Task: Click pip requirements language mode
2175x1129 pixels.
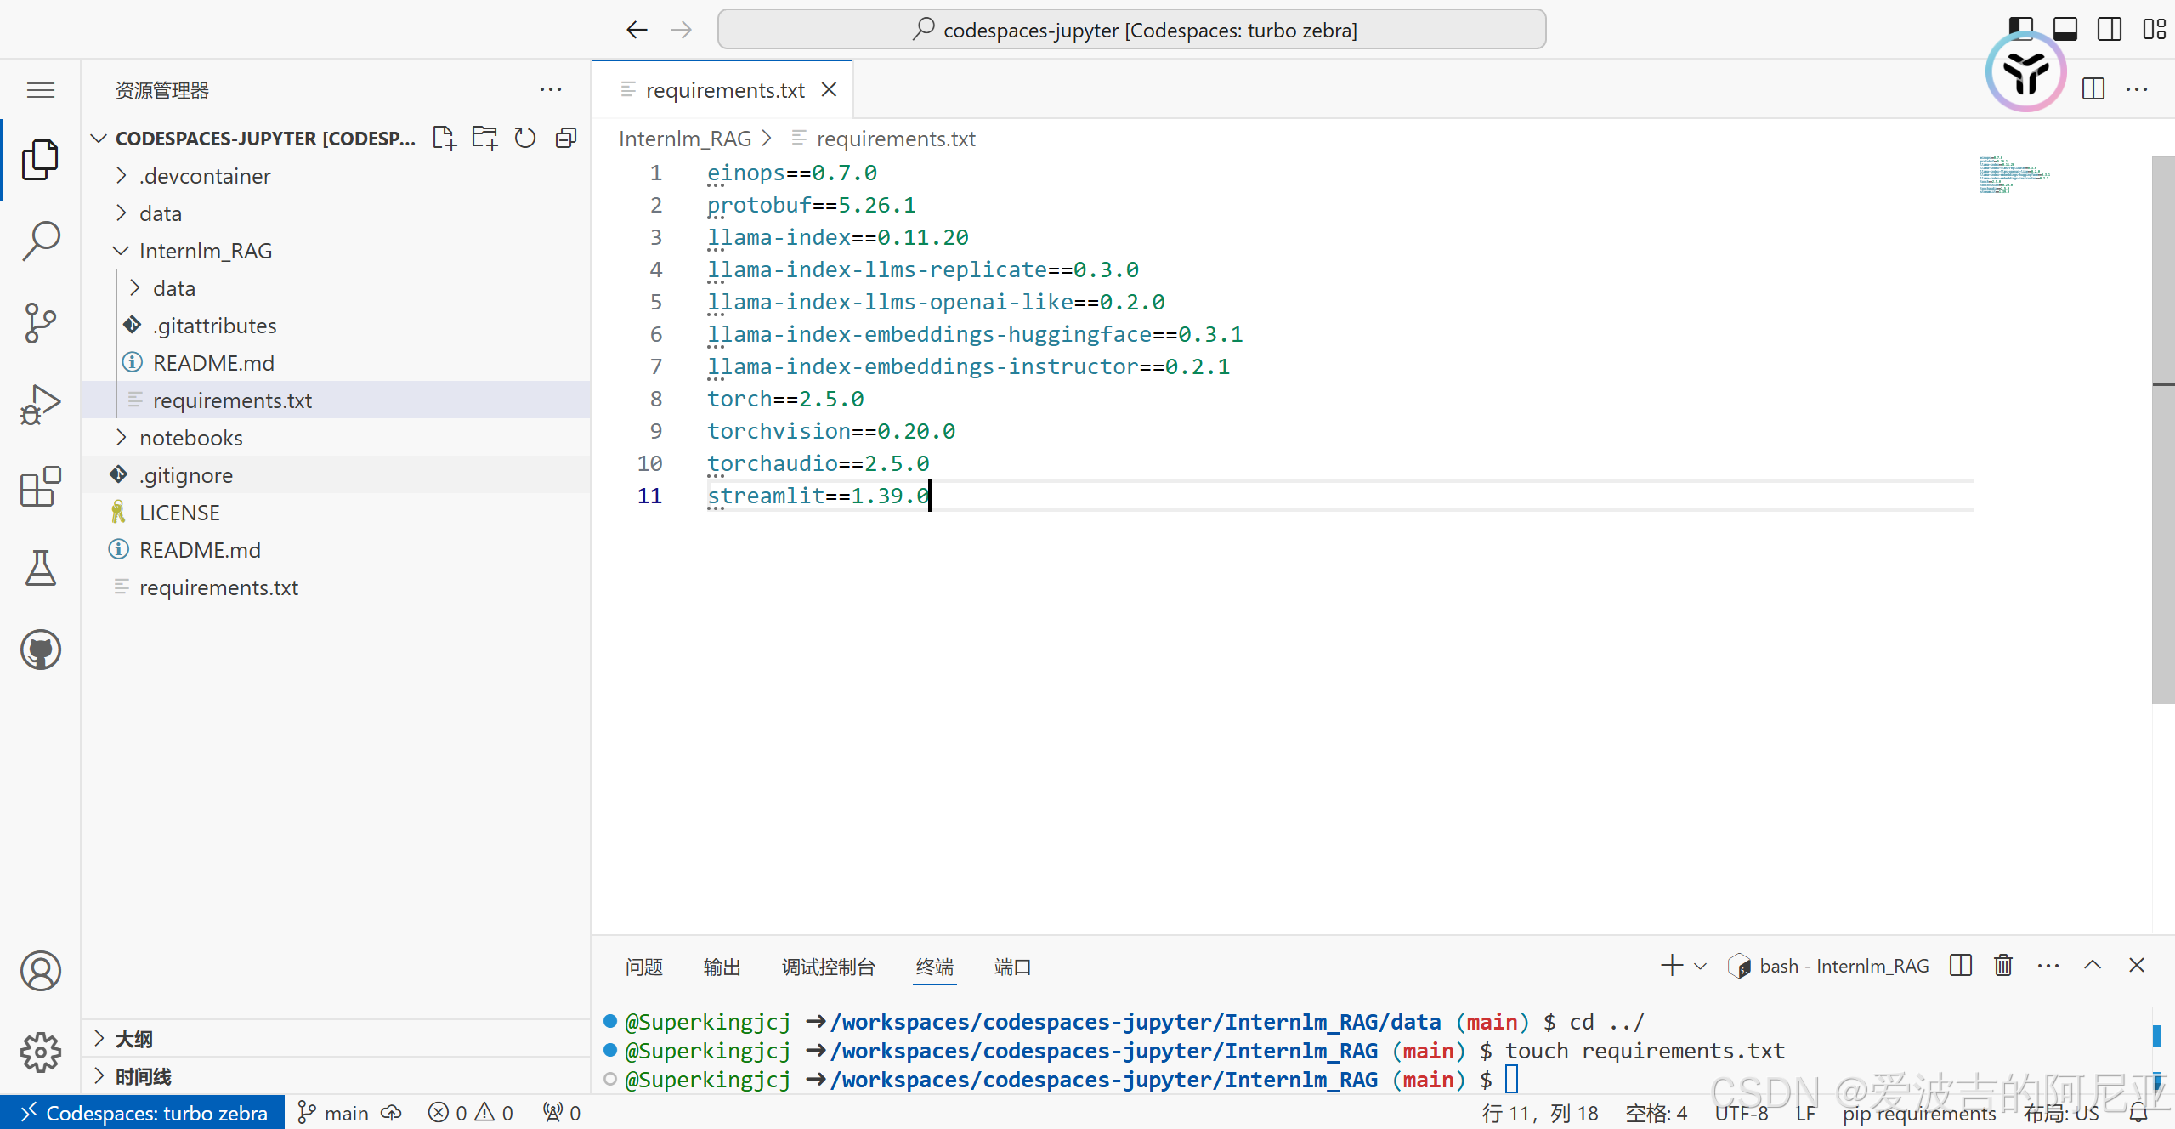Action: click(x=1918, y=1113)
